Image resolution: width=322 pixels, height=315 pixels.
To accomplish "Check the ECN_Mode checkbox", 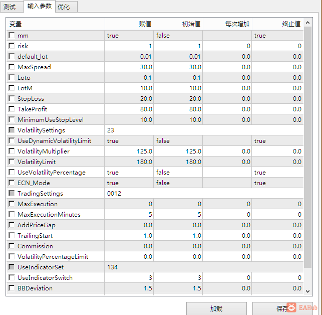I will (12, 183).
